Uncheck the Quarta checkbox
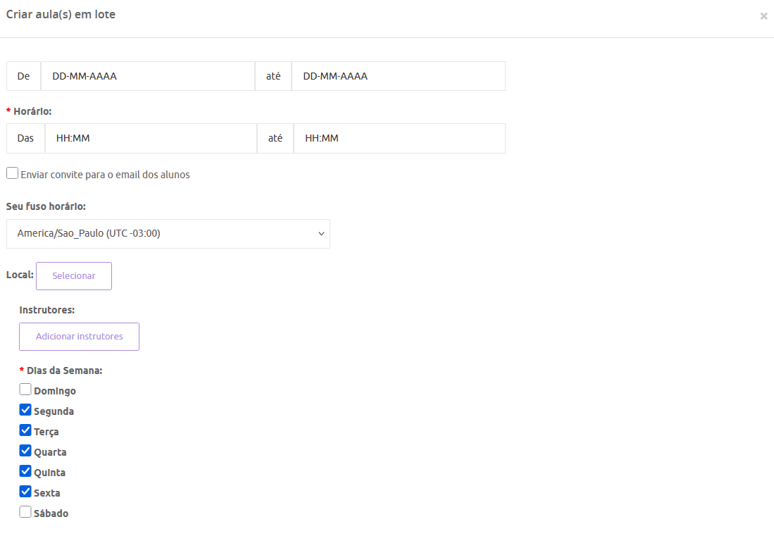This screenshot has width=774, height=536. [x=25, y=451]
